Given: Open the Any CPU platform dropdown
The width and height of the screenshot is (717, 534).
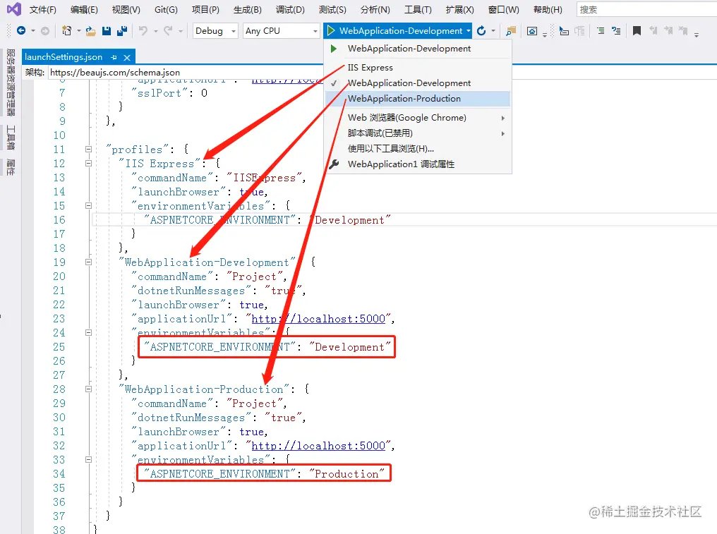Looking at the screenshot, I should pyautogui.click(x=279, y=31).
